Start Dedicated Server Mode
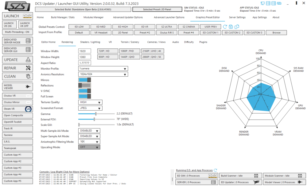Image resolution: width=307 pixels, height=186 pixels. point(17,41)
